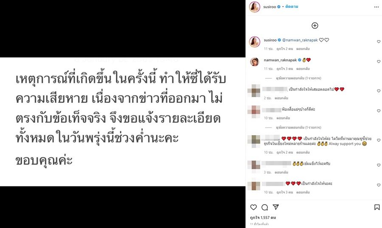View the 1,557 likes count list
This screenshot has width=382, height=228.
[263, 217]
